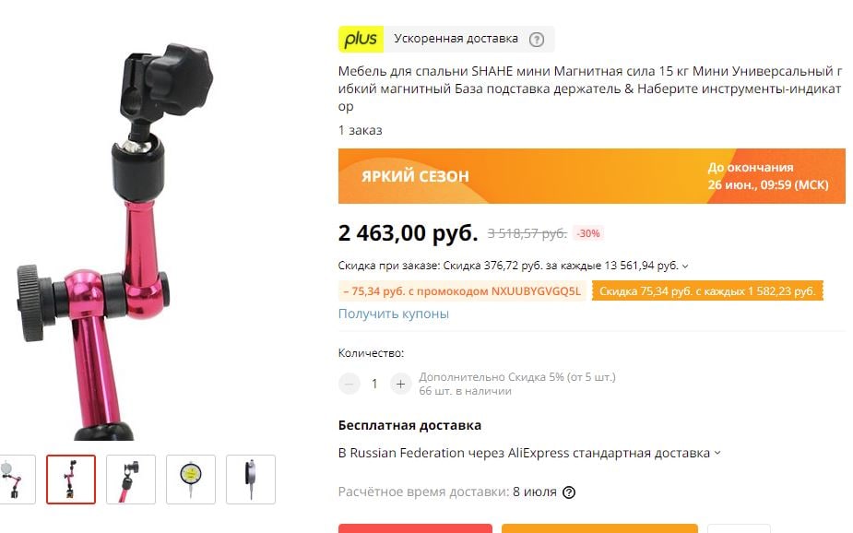
Task: Click the promo code NXUUBYGVGQ5L tag
Action: click(x=462, y=291)
